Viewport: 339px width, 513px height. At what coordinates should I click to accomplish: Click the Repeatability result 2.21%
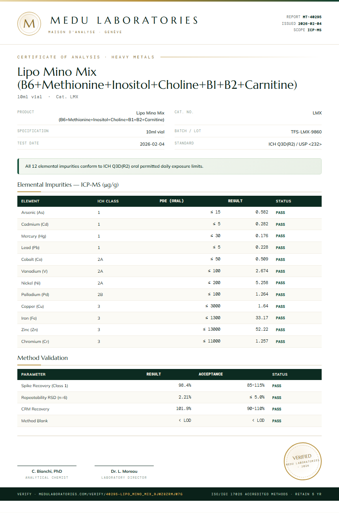[185, 397]
